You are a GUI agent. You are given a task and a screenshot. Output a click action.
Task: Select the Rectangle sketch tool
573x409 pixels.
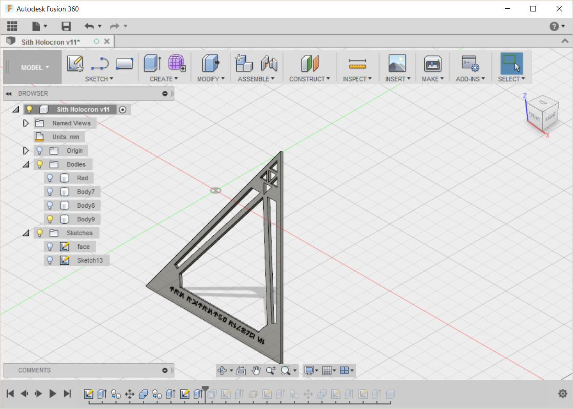(x=124, y=64)
